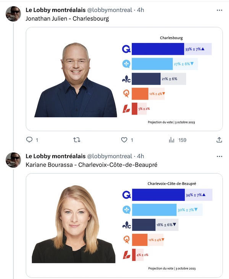The width and height of the screenshot is (229, 279).
Task: Open @lobbymontreal handle on second tweet
Action: click(110, 156)
